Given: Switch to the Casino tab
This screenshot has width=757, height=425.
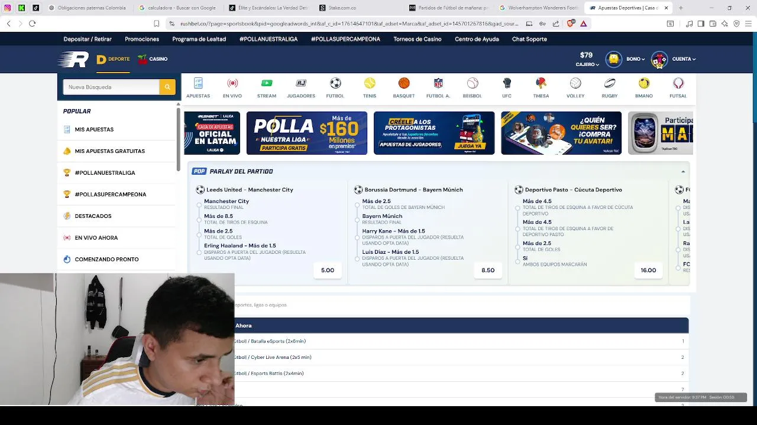Looking at the screenshot, I should 153,59.
